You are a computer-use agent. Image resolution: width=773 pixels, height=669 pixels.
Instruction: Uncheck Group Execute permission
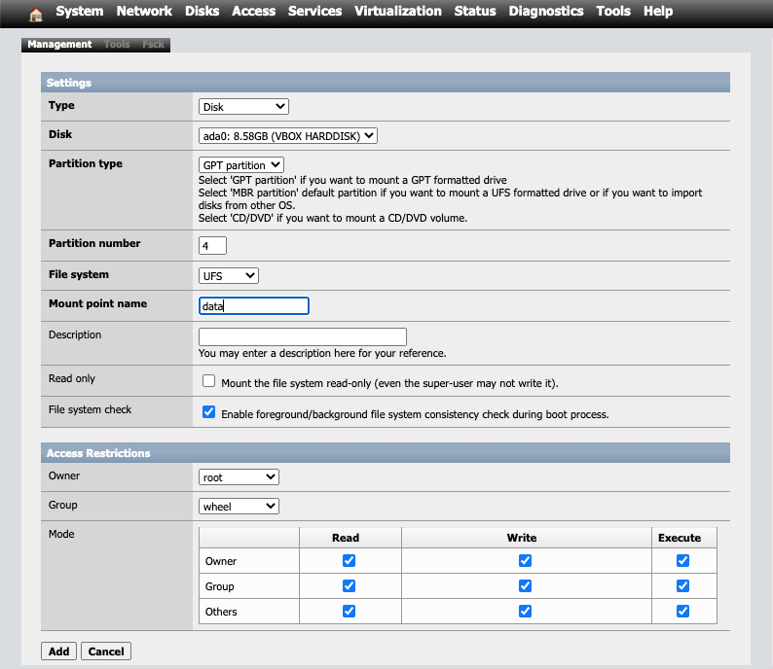tap(682, 585)
